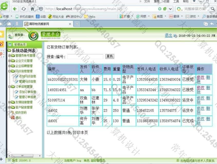Click 修改 for order dd001
The height and width of the screenshot is (164, 217).
coord(201,119)
